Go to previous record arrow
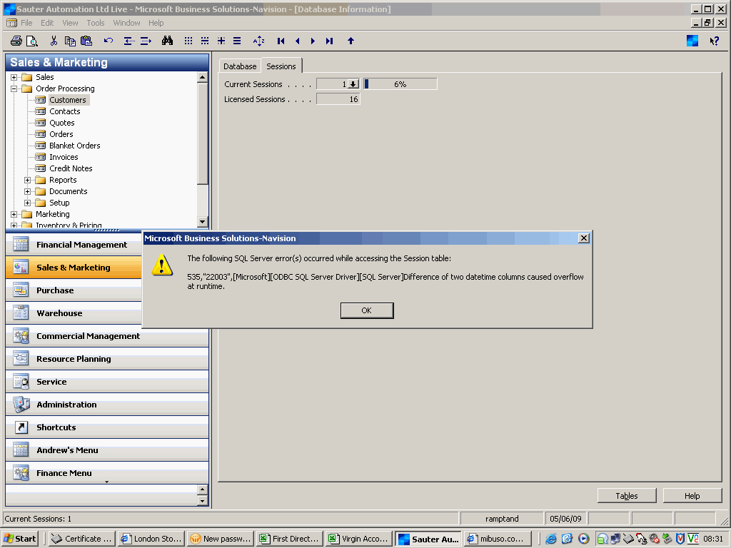Image resolution: width=731 pixels, height=548 pixels. coord(297,41)
